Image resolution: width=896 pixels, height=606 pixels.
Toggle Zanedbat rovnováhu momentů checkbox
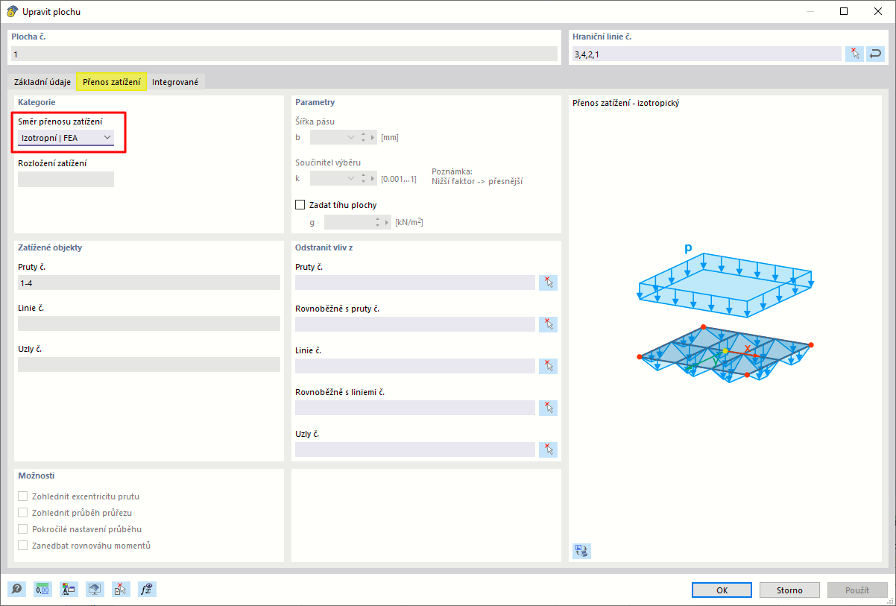(x=23, y=546)
